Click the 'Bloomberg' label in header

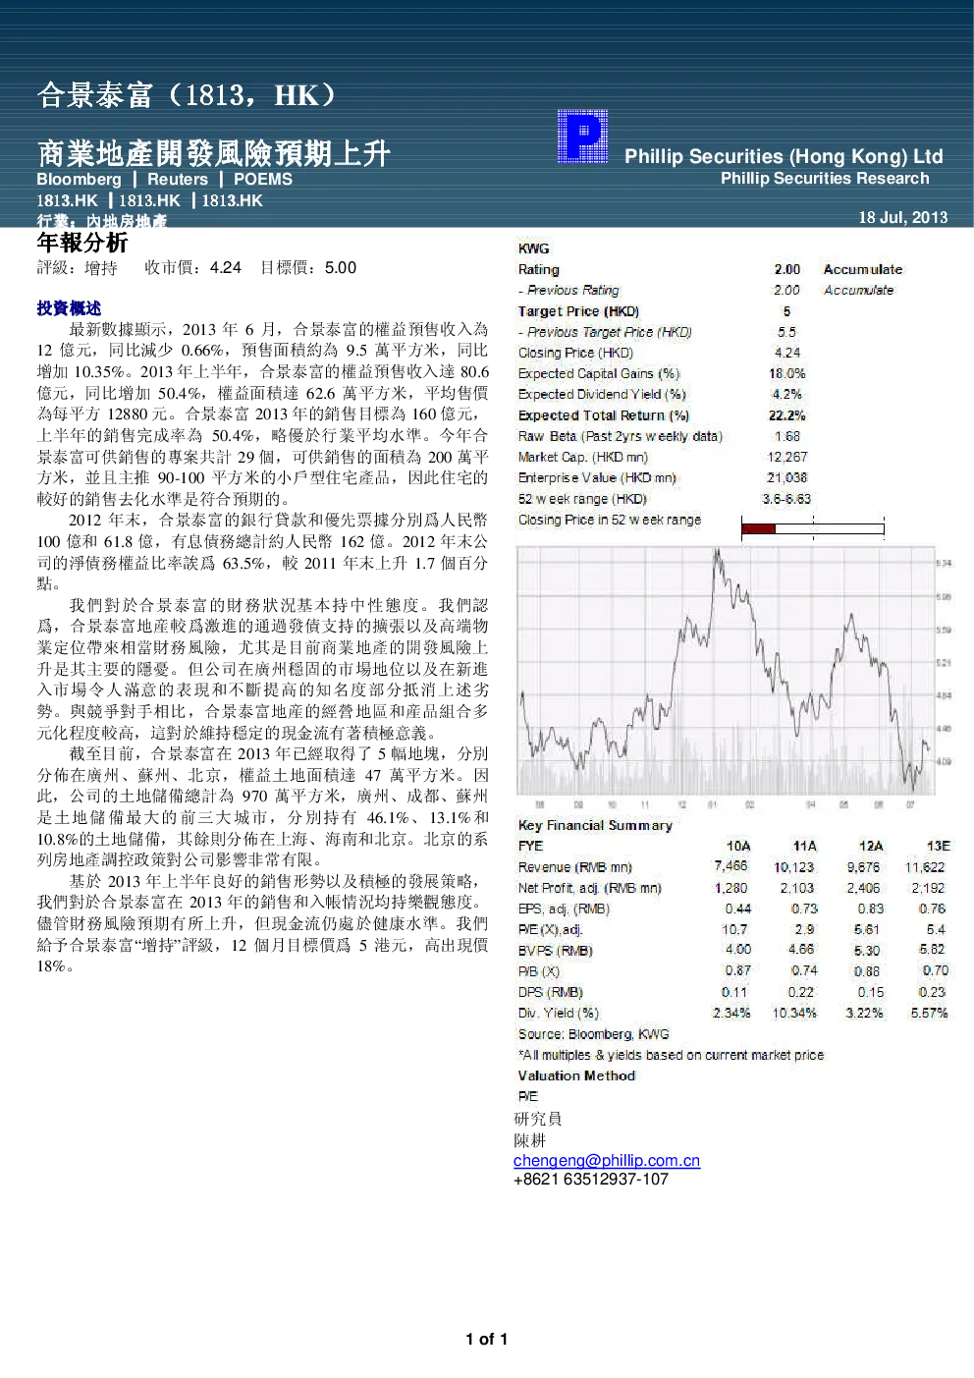[x=79, y=179]
